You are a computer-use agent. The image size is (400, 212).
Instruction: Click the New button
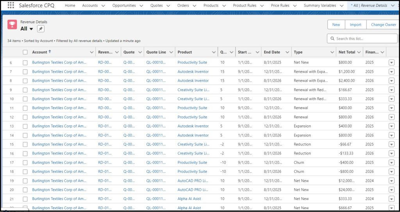pyautogui.click(x=336, y=25)
